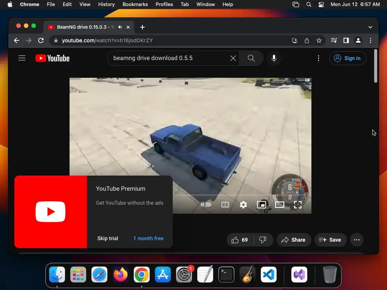The height and width of the screenshot is (290, 387).
Task: Switch to theater mode
Action: click(x=280, y=204)
